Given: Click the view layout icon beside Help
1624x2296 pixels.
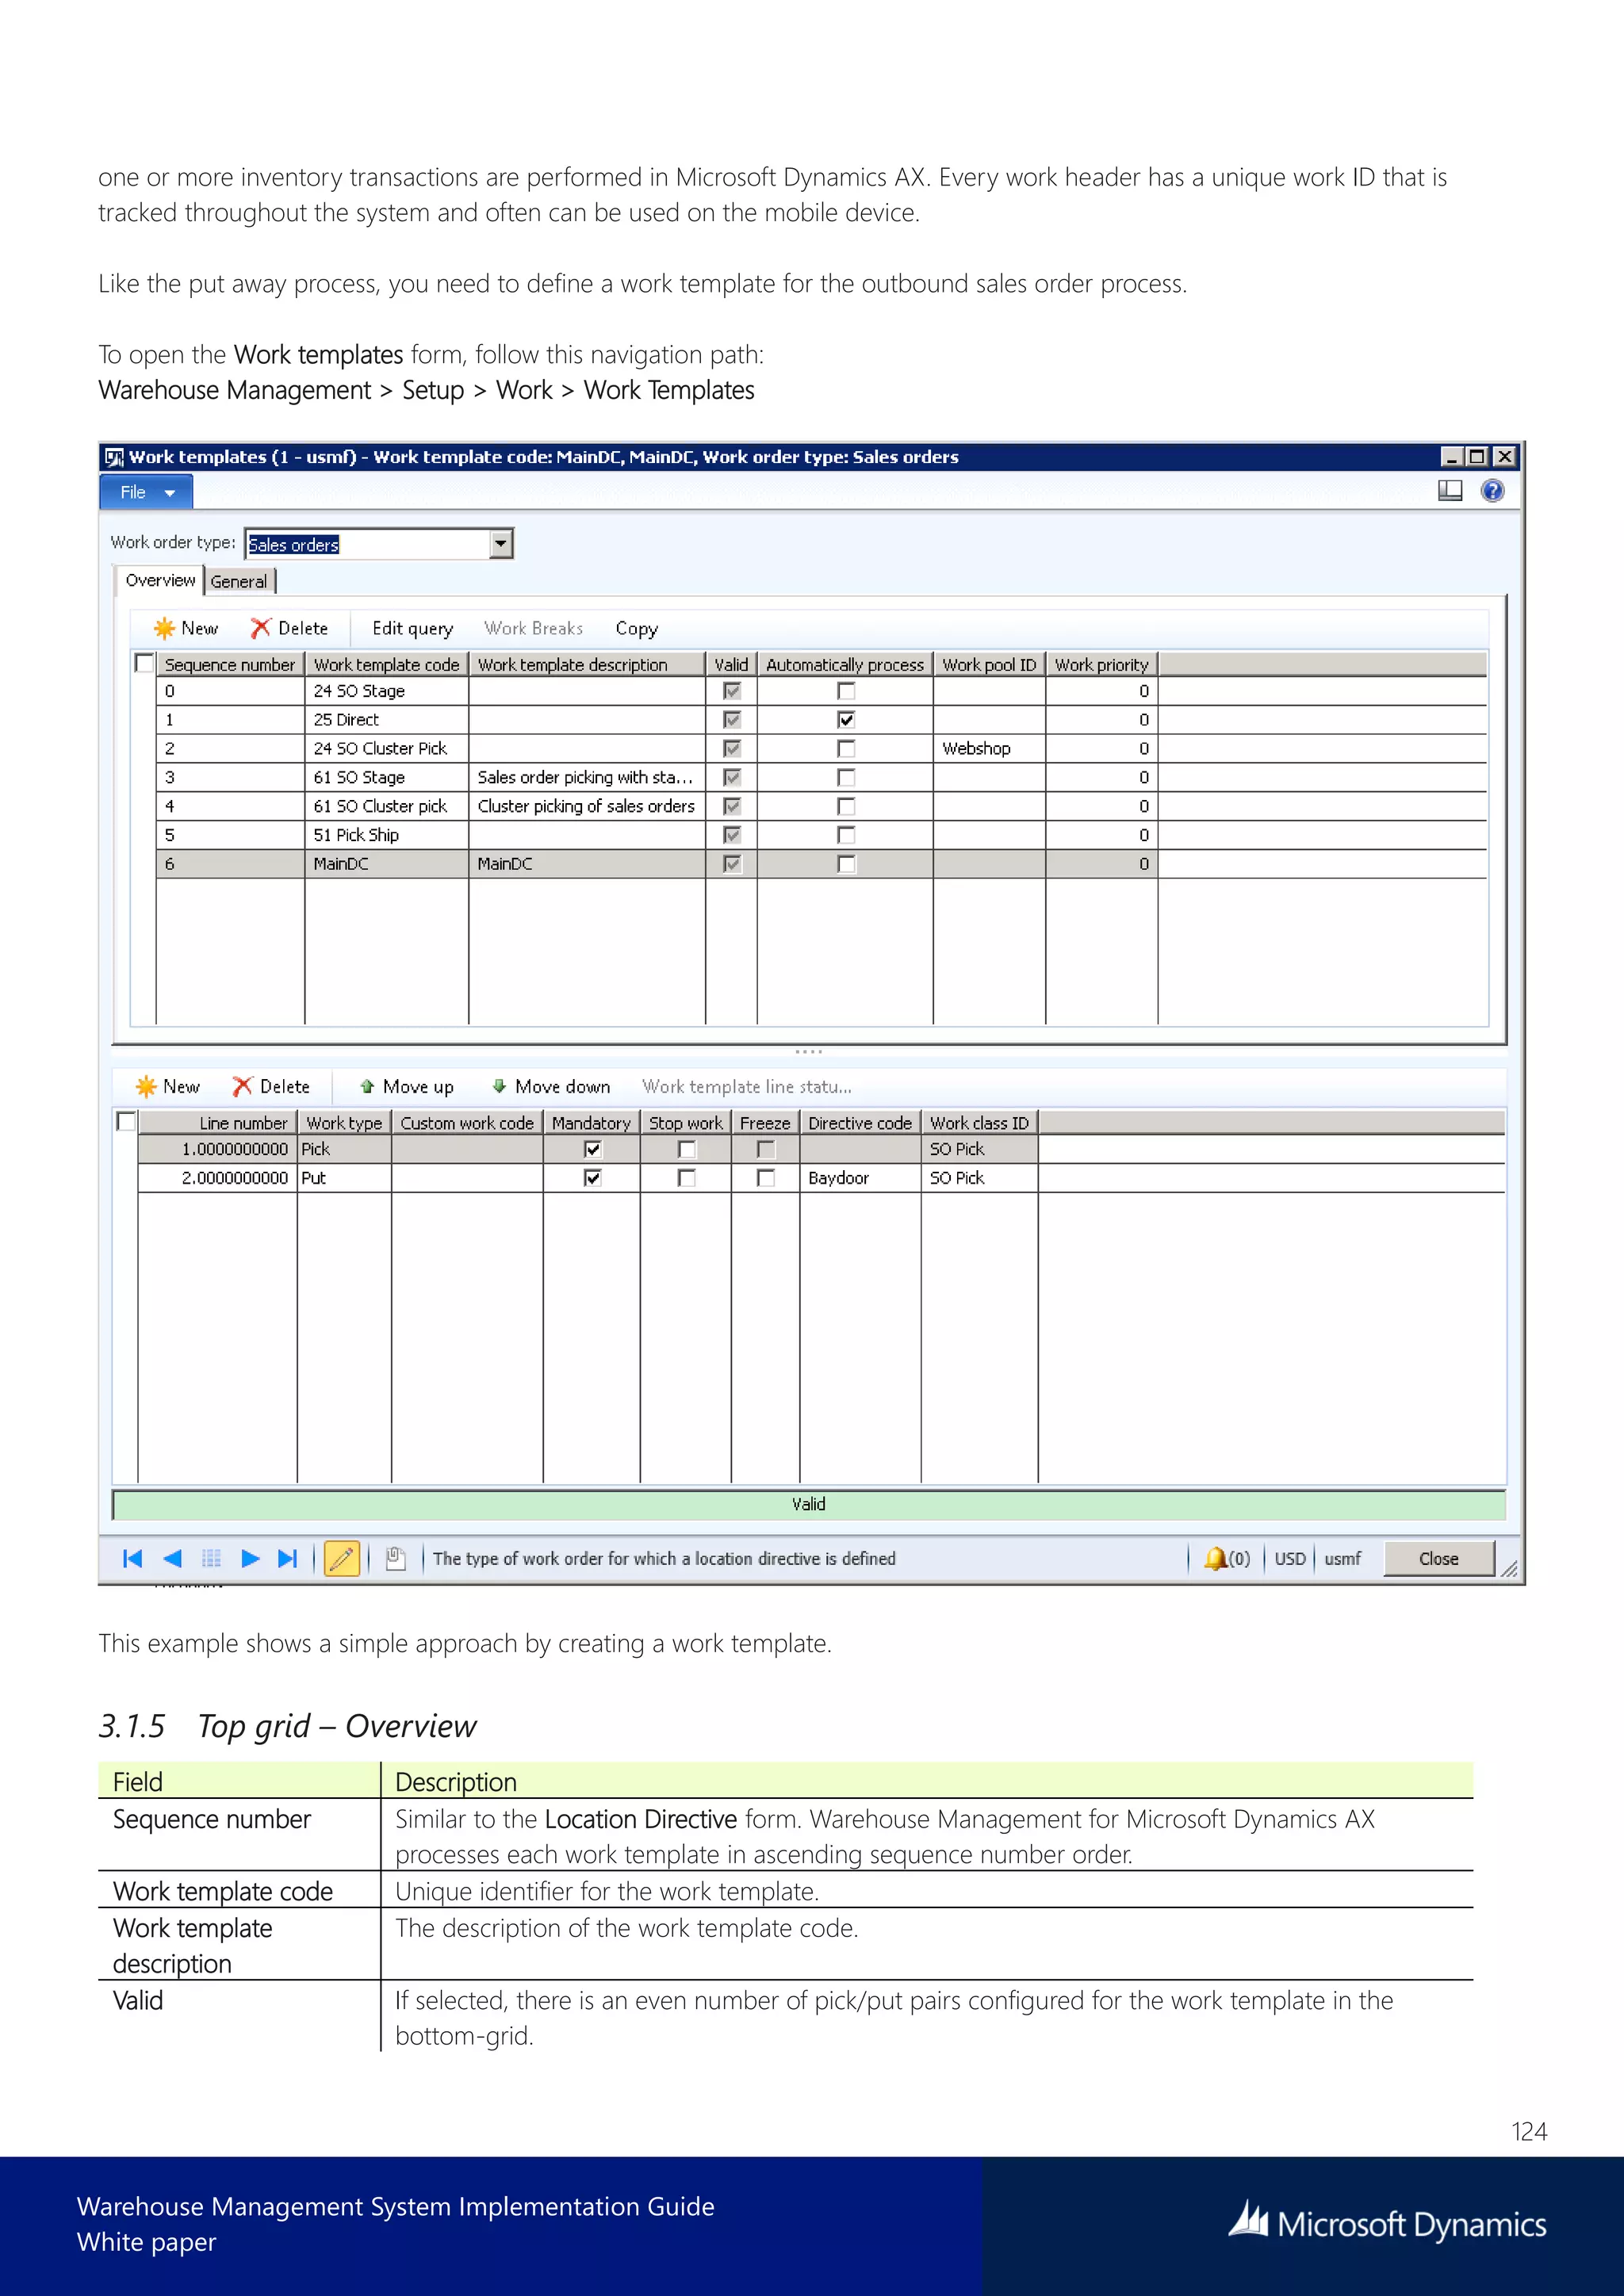Looking at the screenshot, I should 1449,491.
